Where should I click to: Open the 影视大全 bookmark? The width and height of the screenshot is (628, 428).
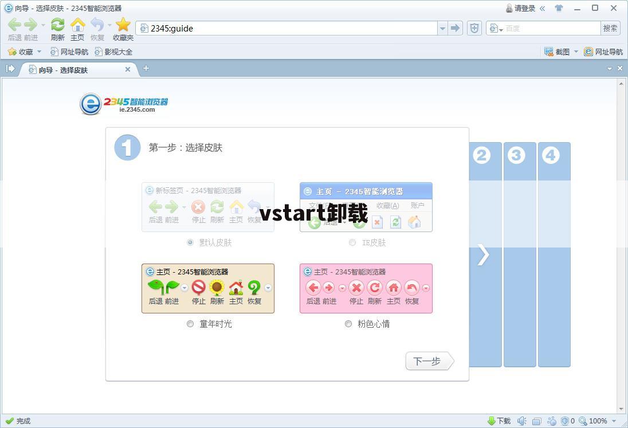(114, 52)
